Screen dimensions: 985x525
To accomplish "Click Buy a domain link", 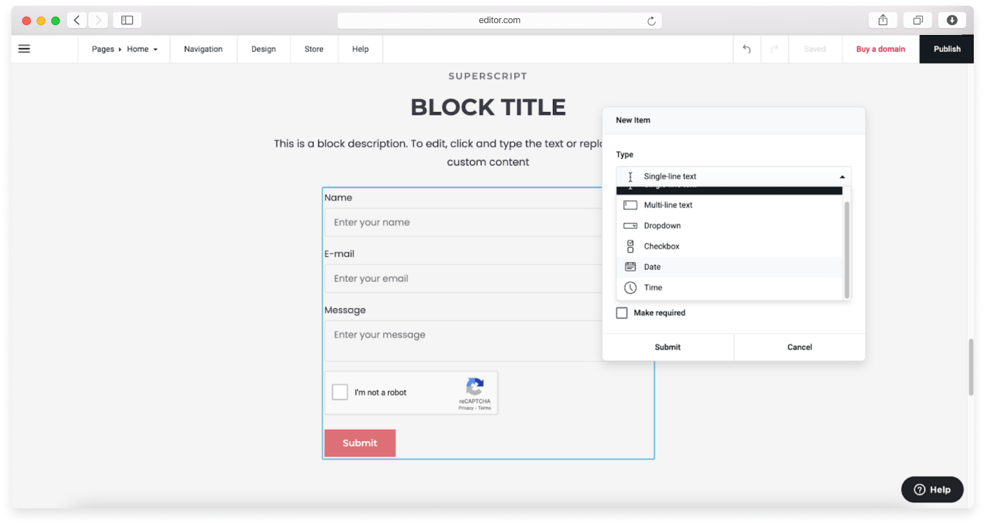I will tap(881, 49).
